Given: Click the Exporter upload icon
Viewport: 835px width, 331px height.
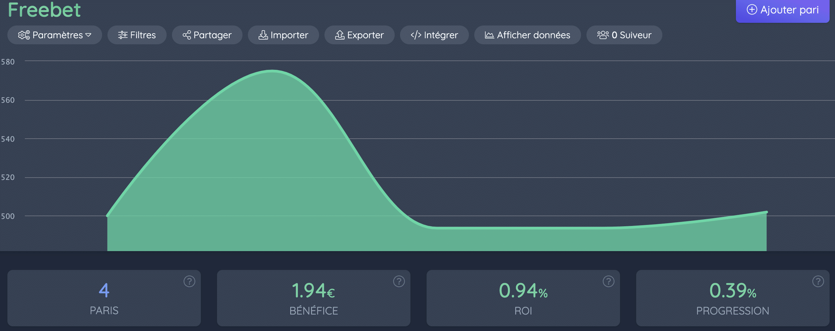Looking at the screenshot, I should coord(340,35).
